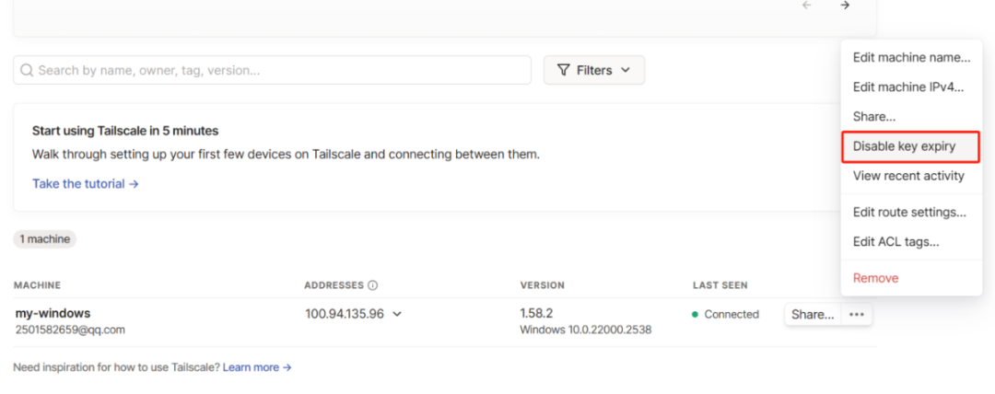
Task: Click the three-dots menu for my-windows
Action: point(857,314)
